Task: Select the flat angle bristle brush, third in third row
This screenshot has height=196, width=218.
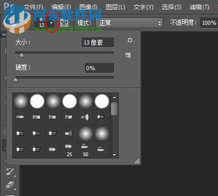Action: pyautogui.click(x=53, y=133)
